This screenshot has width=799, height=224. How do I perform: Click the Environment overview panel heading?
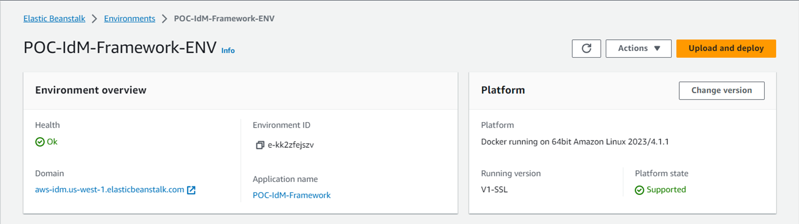coord(91,90)
